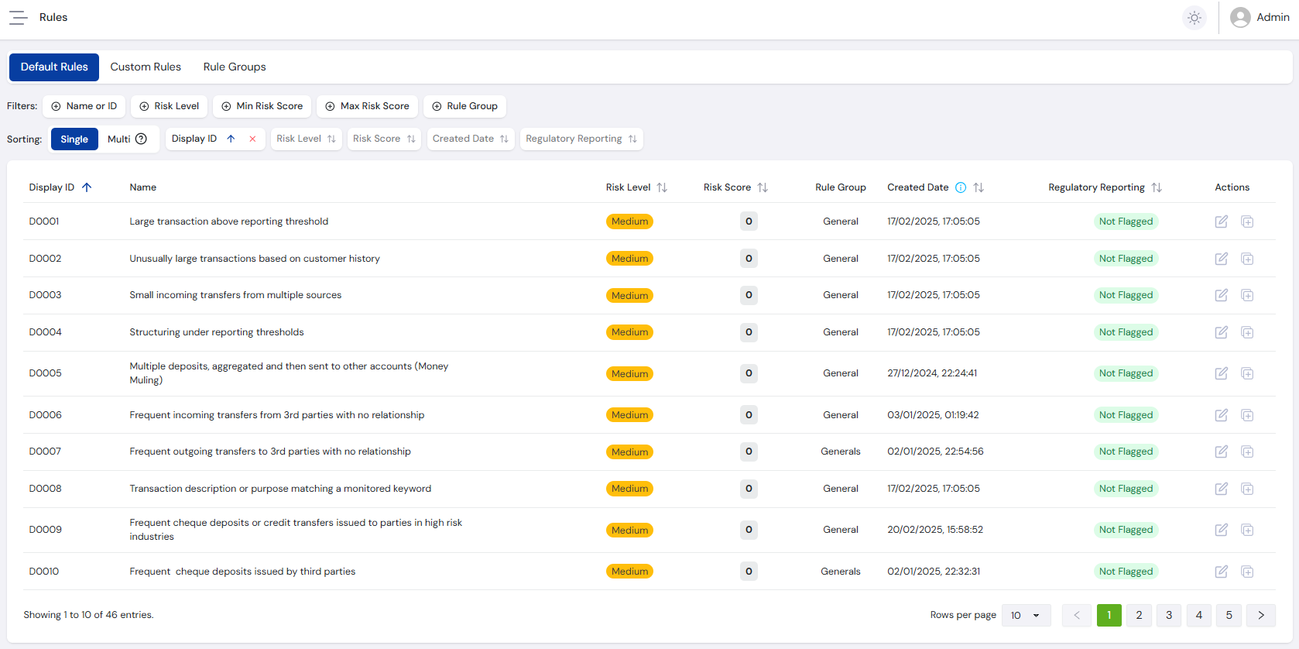This screenshot has height=649, width=1299.
Task: Select Single sorting mode
Action: 74,139
